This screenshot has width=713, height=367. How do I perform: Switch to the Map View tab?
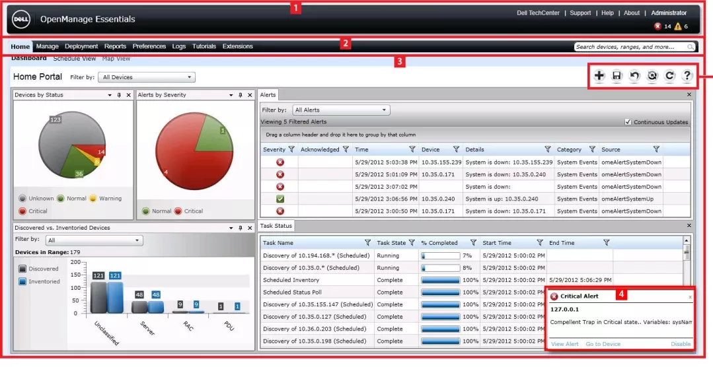(x=116, y=59)
